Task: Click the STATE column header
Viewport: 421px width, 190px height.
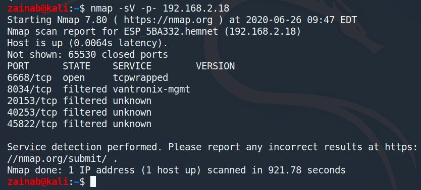Action: click(77, 66)
